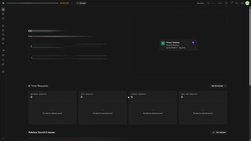Open the Last 60 minutes dropdown
This screenshot has height=141, width=251.
(x=218, y=86)
